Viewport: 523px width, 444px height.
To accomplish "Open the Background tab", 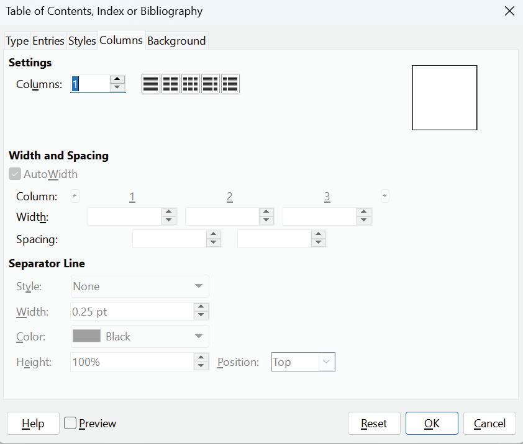I will pos(176,41).
